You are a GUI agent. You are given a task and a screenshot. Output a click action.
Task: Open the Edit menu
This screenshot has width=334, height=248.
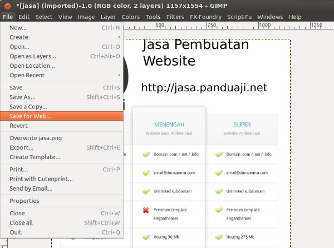coord(24,17)
